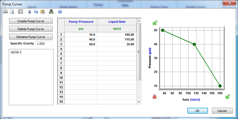Click OK to confirm pump curves
The width and height of the screenshot is (238, 119).
[198, 111]
